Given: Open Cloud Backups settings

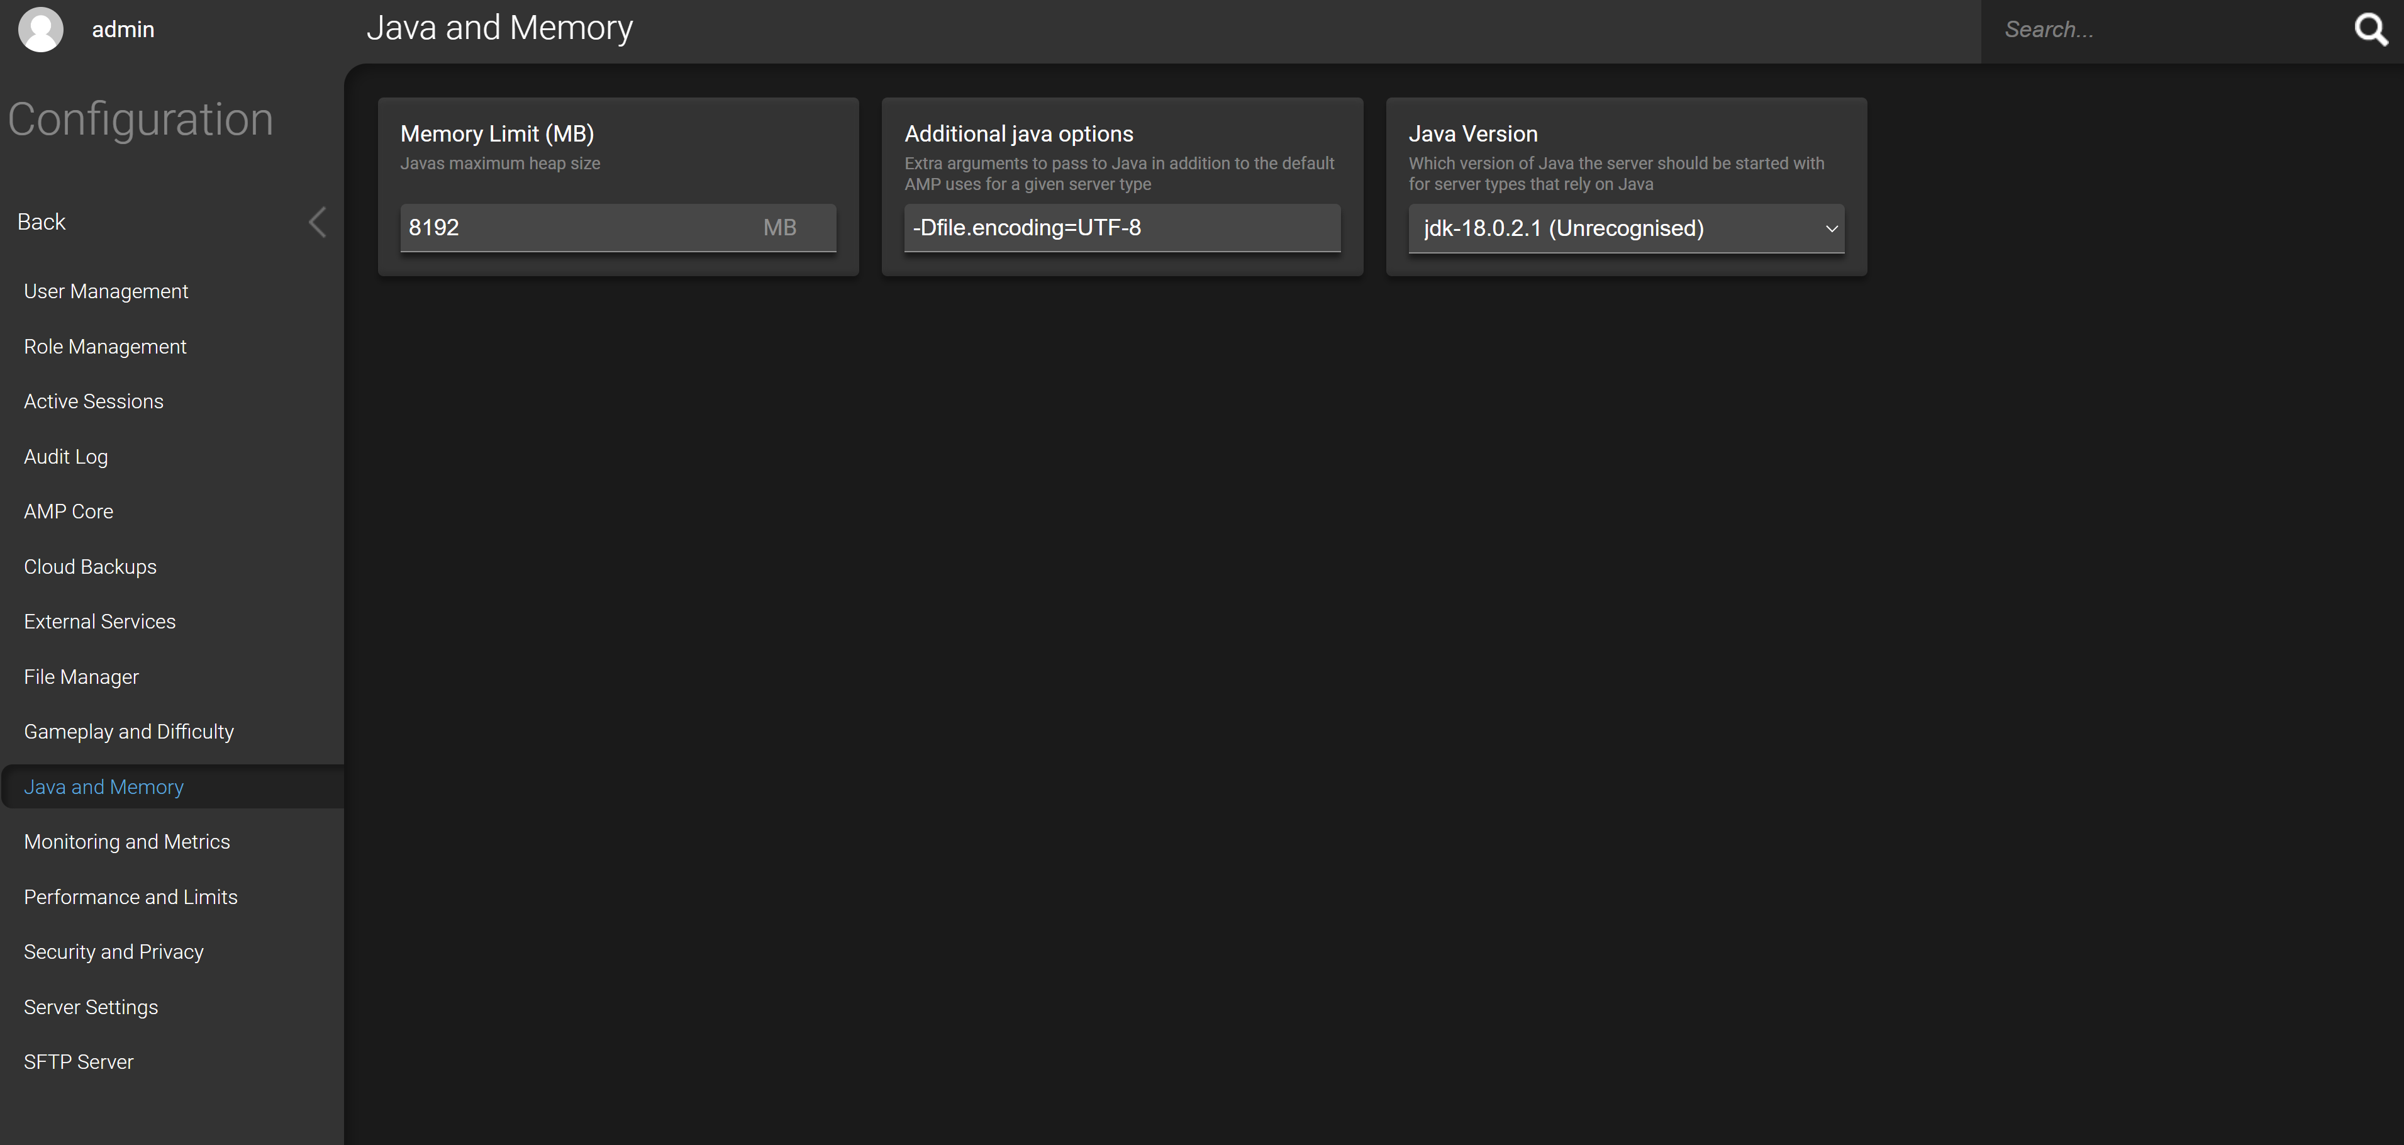Looking at the screenshot, I should pos(172,566).
